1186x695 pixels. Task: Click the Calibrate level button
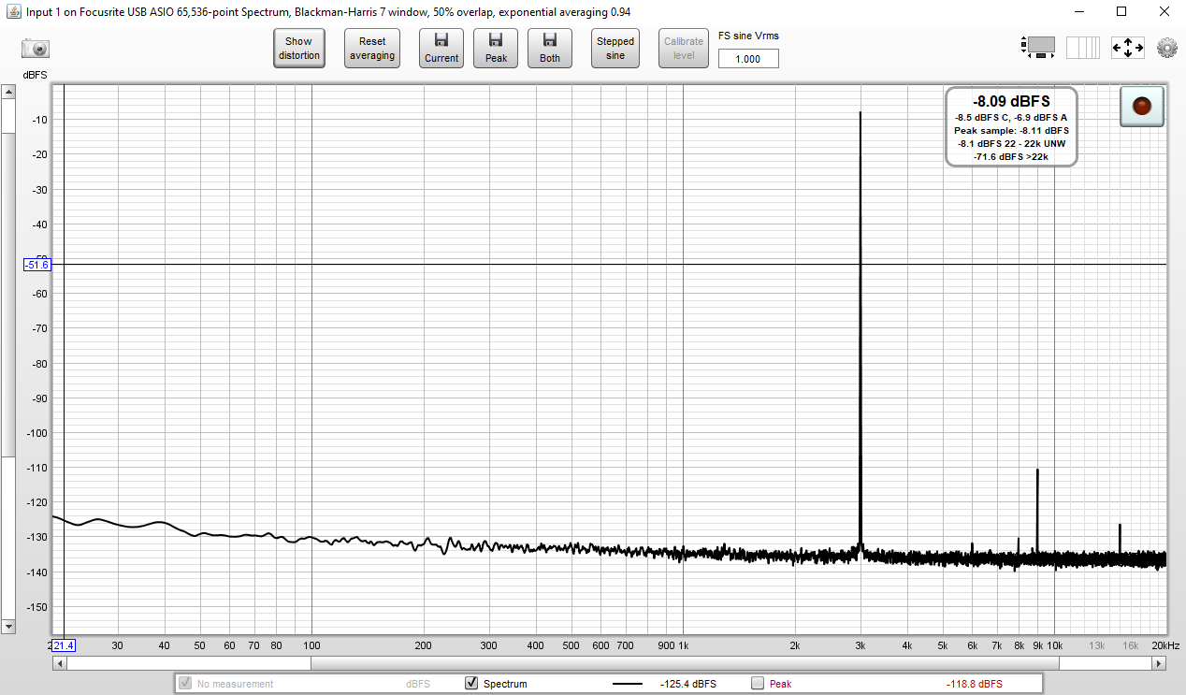(x=684, y=49)
